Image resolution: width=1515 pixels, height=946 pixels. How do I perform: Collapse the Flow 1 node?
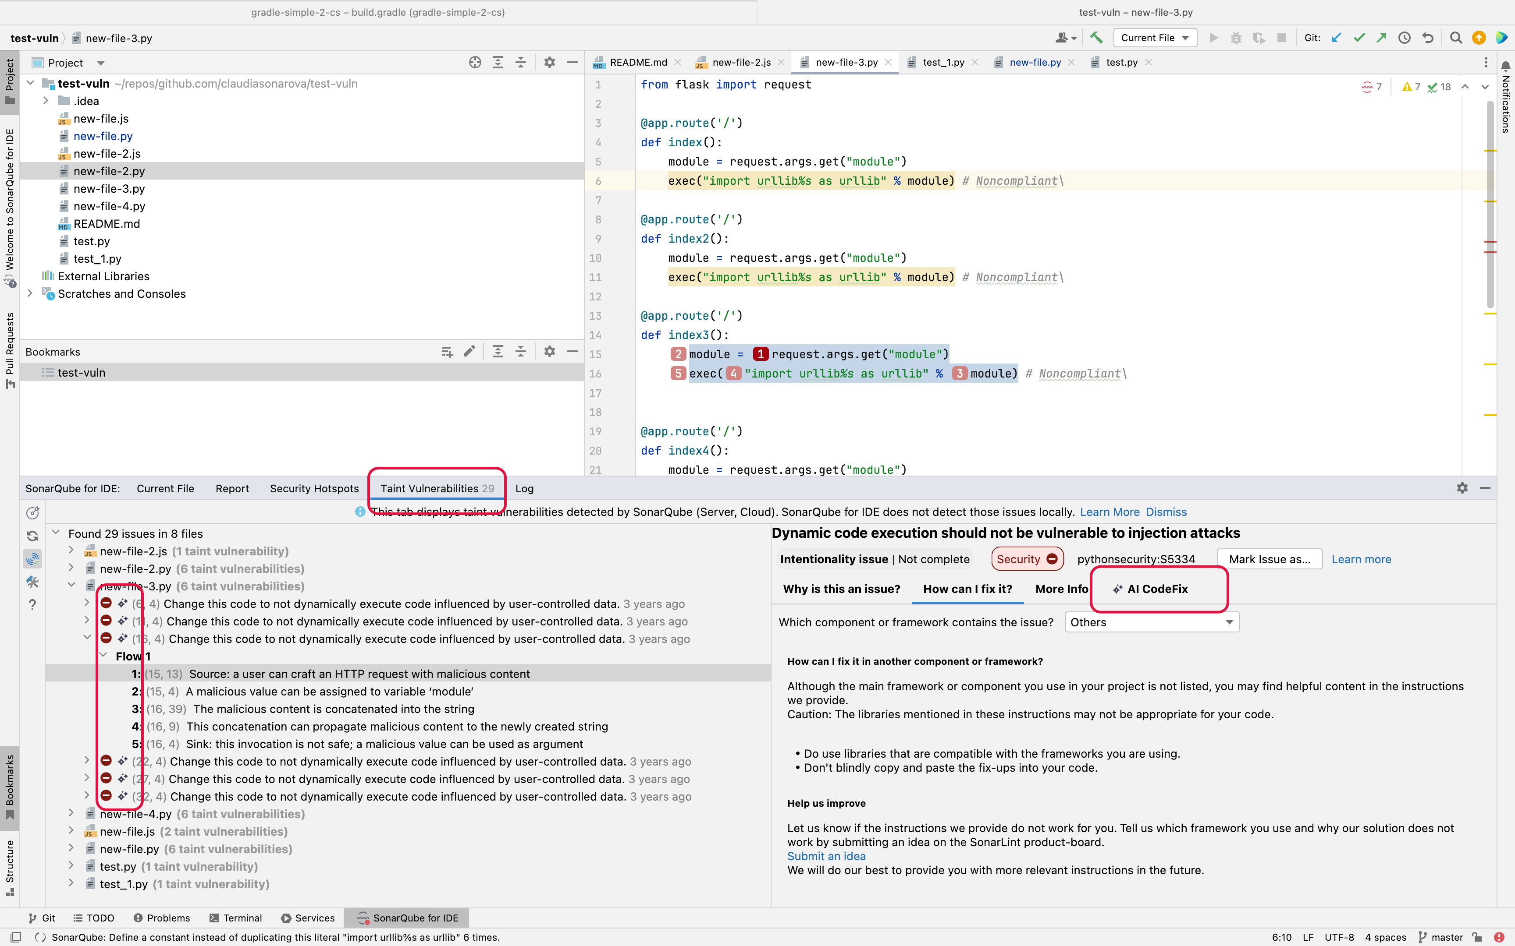[103, 656]
